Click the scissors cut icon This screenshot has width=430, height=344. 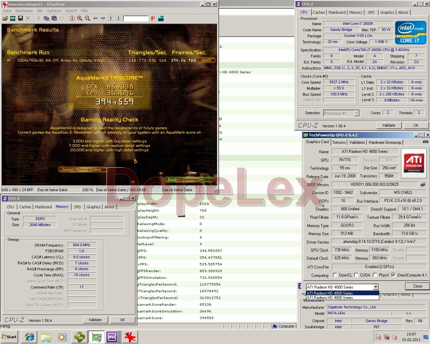[x=39, y=18]
